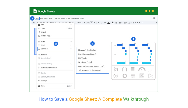Screen dimensions: 188x108
Task: Pick the gauge chart icon
Action: [142, 69]
